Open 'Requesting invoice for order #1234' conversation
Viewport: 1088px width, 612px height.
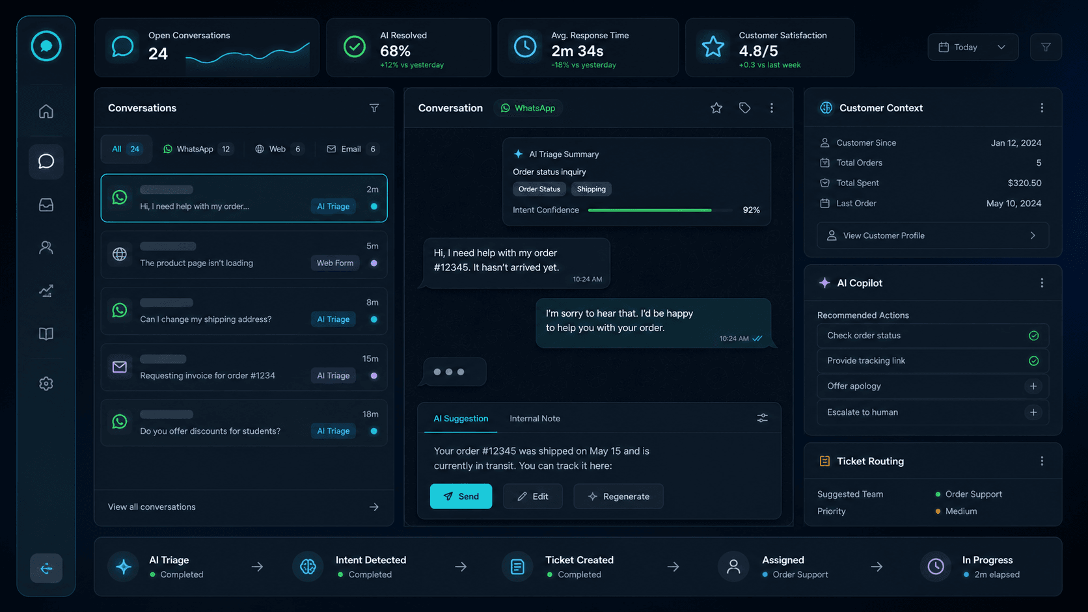[244, 367]
